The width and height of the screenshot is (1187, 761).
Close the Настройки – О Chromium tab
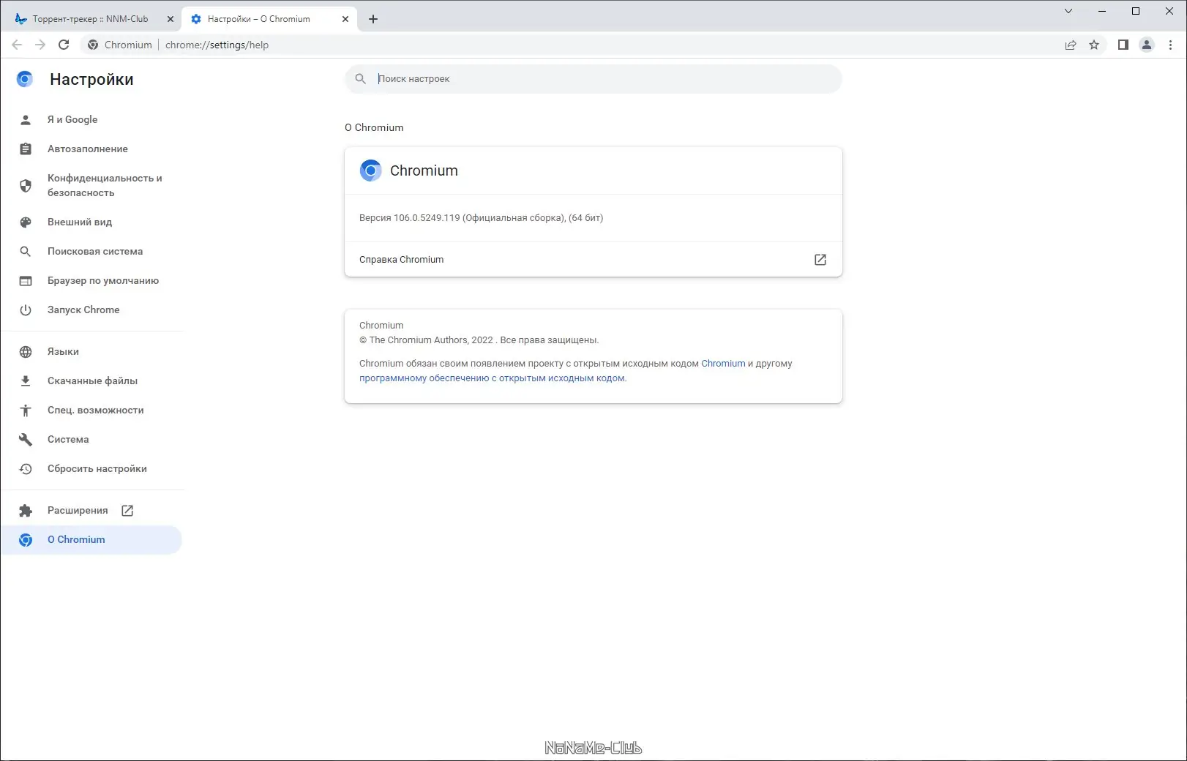point(345,19)
